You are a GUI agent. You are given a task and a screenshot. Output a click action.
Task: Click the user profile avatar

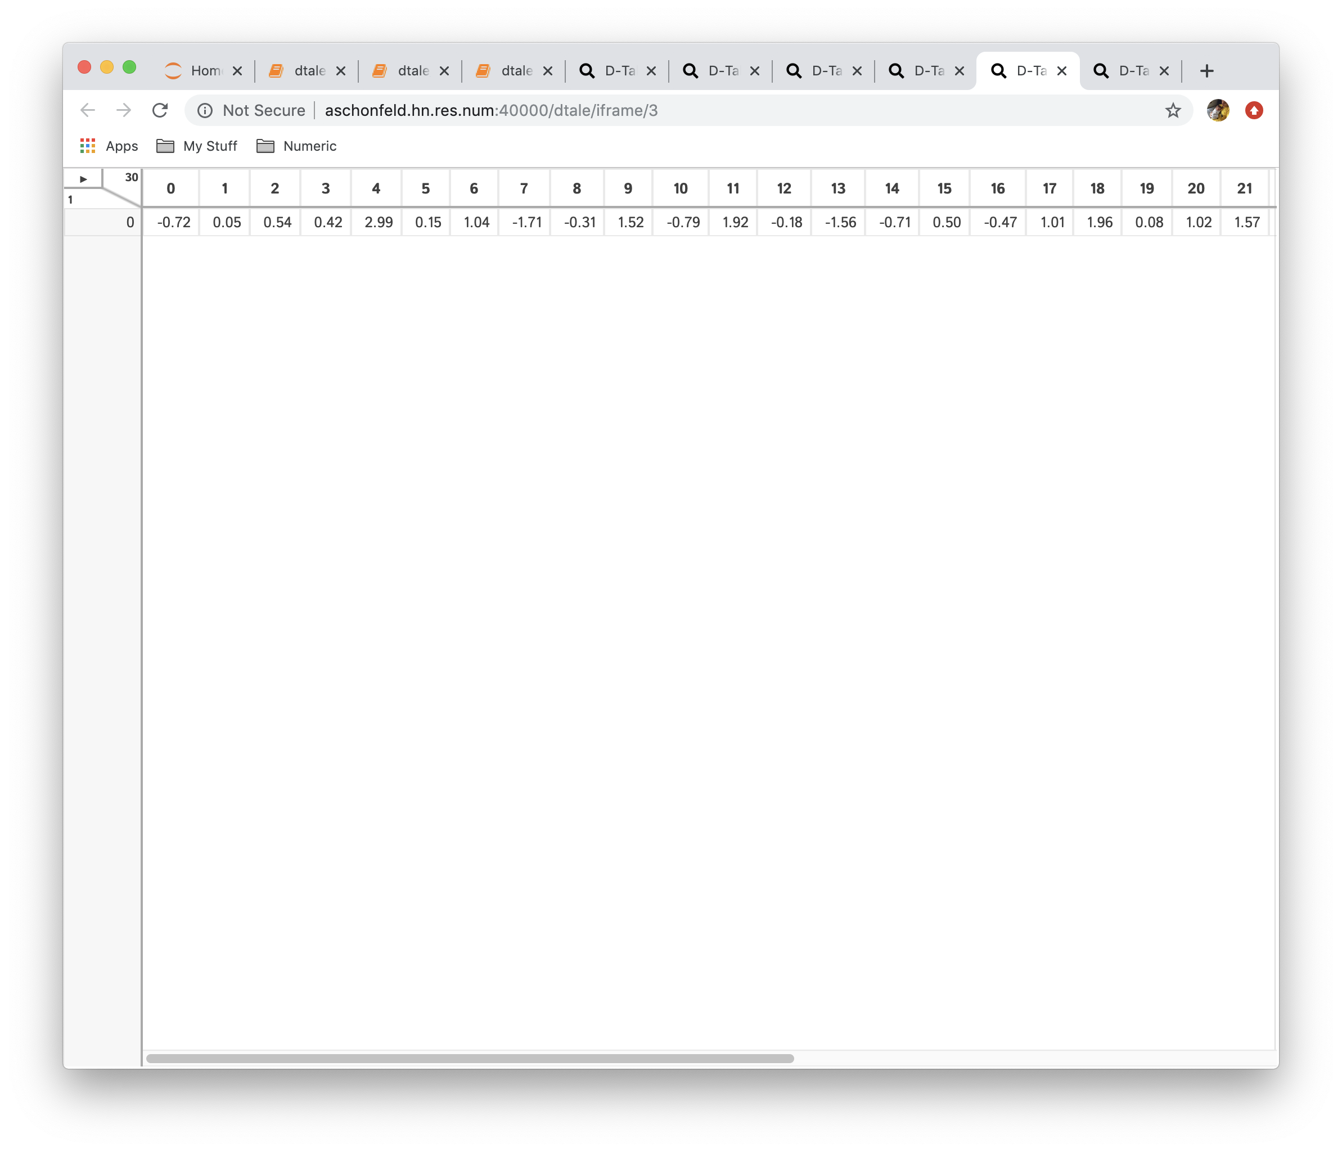[1218, 110]
